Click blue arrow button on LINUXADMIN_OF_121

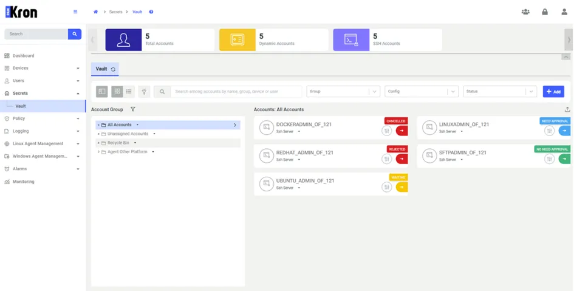tap(564, 131)
